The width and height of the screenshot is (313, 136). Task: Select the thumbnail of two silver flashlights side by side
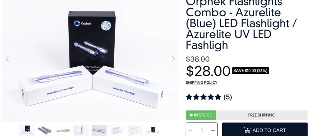(99, 131)
